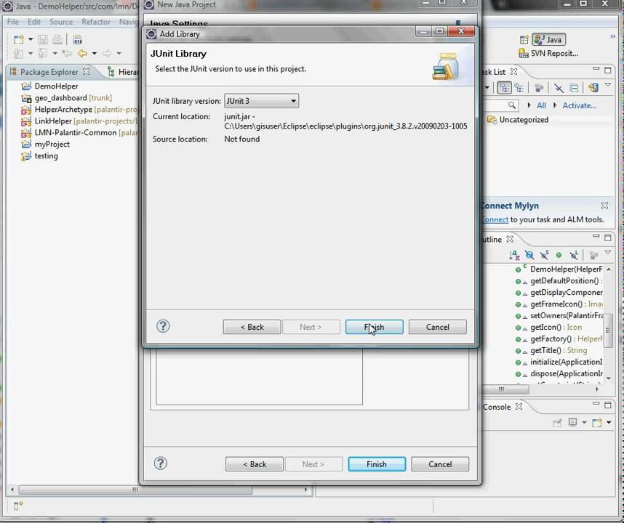This screenshot has width=624, height=523.
Task: Click the Outline Hide Fields icon
Action: pos(529,255)
